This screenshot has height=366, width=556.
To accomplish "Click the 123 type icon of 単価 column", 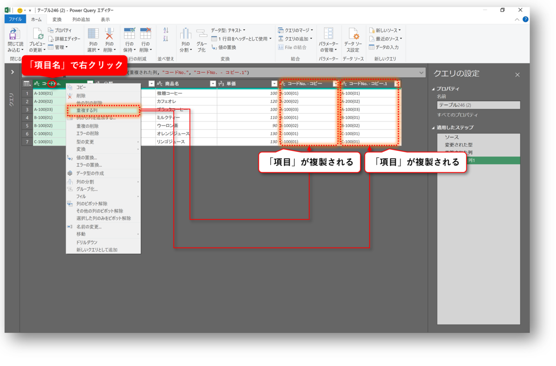I will [x=221, y=84].
